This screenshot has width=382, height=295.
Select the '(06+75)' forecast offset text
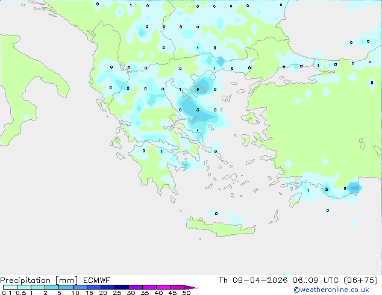[361, 281]
